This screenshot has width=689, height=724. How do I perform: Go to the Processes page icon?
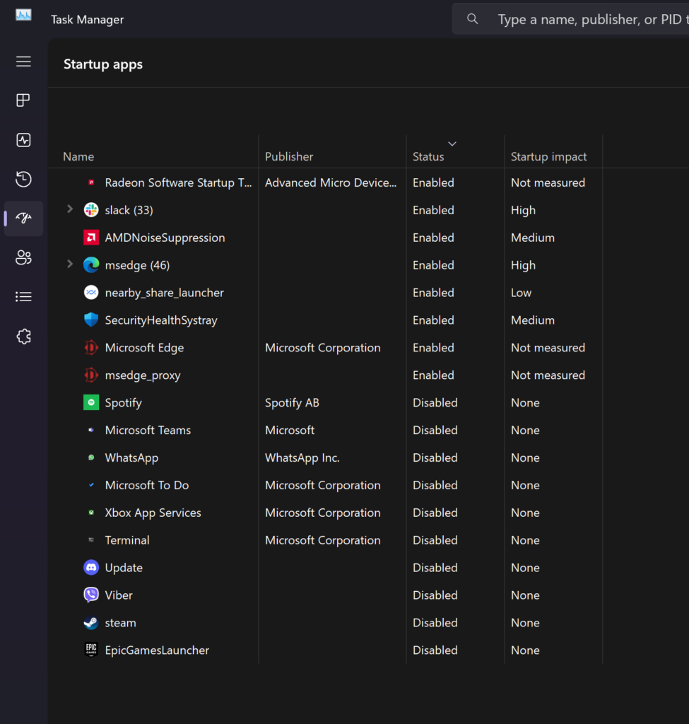[23, 100]
